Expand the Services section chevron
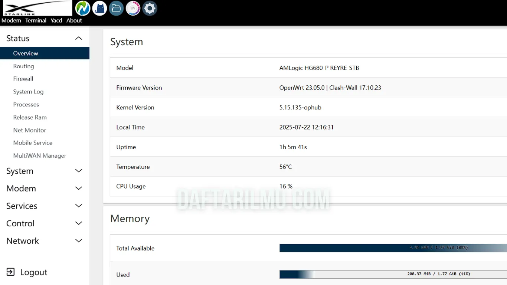The width and height of the screenshot is (507, 285). (x=79, y=206)
